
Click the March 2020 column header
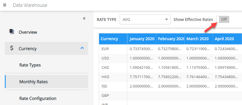(x=199, y=39)
